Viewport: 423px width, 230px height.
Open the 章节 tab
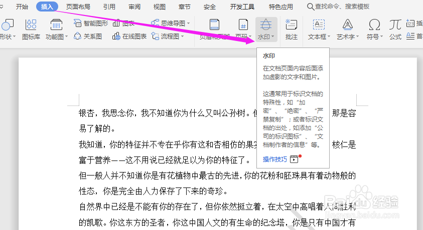click(185, 6)
